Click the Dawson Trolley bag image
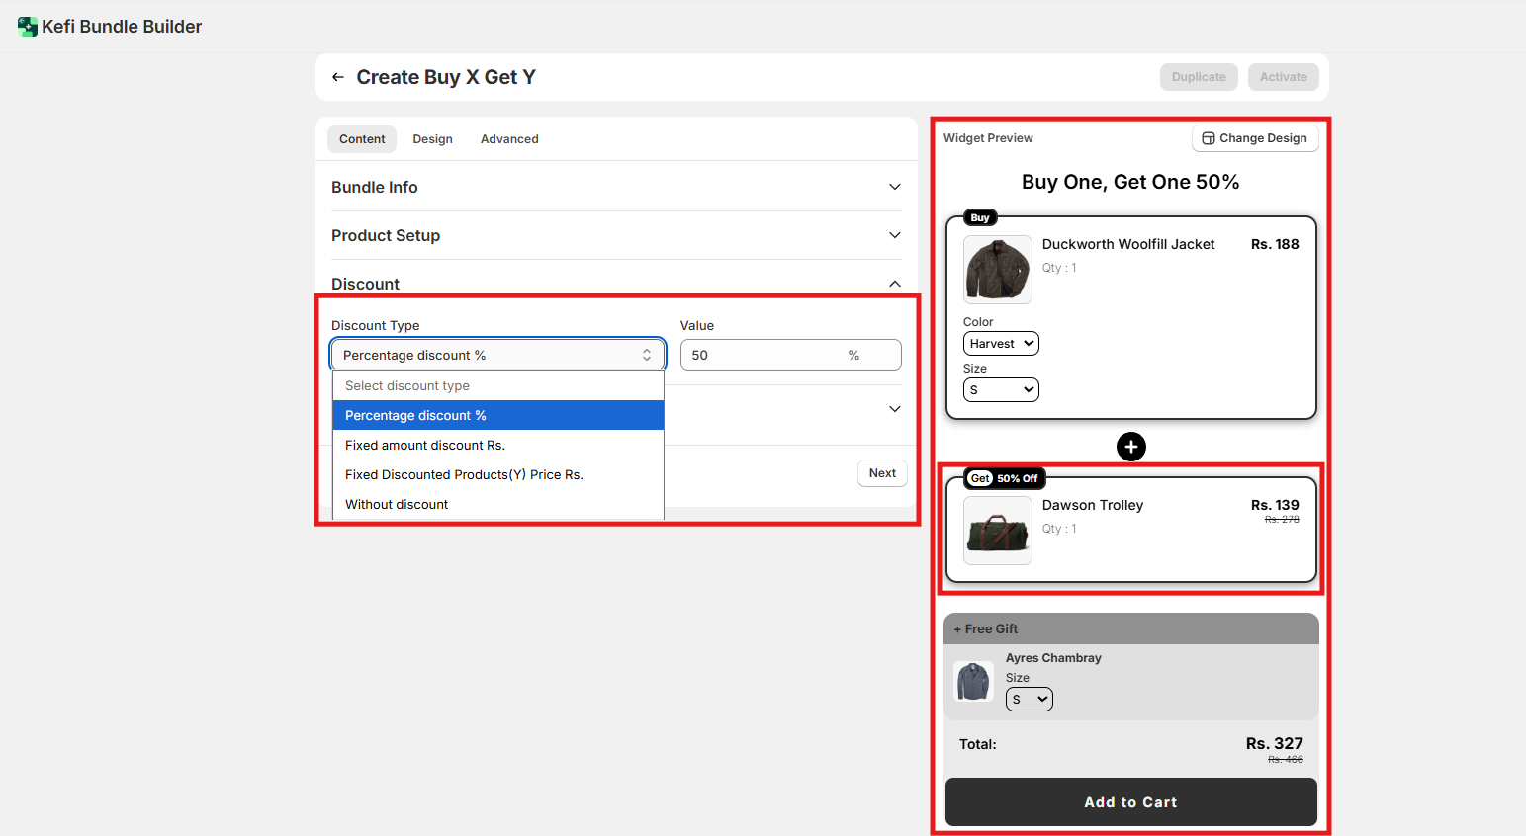 [x=997, y=532]
